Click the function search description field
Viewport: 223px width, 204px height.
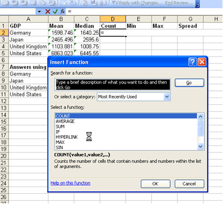pyautogui.click(x=113, y=85)
